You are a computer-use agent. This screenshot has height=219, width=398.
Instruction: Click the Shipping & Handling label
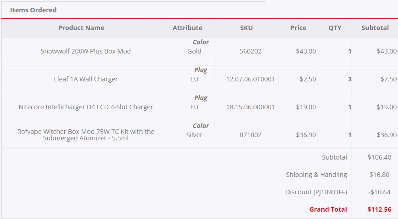[x=316, y=175]
